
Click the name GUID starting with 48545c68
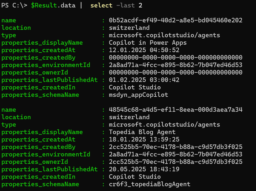(x=175, y=110)
